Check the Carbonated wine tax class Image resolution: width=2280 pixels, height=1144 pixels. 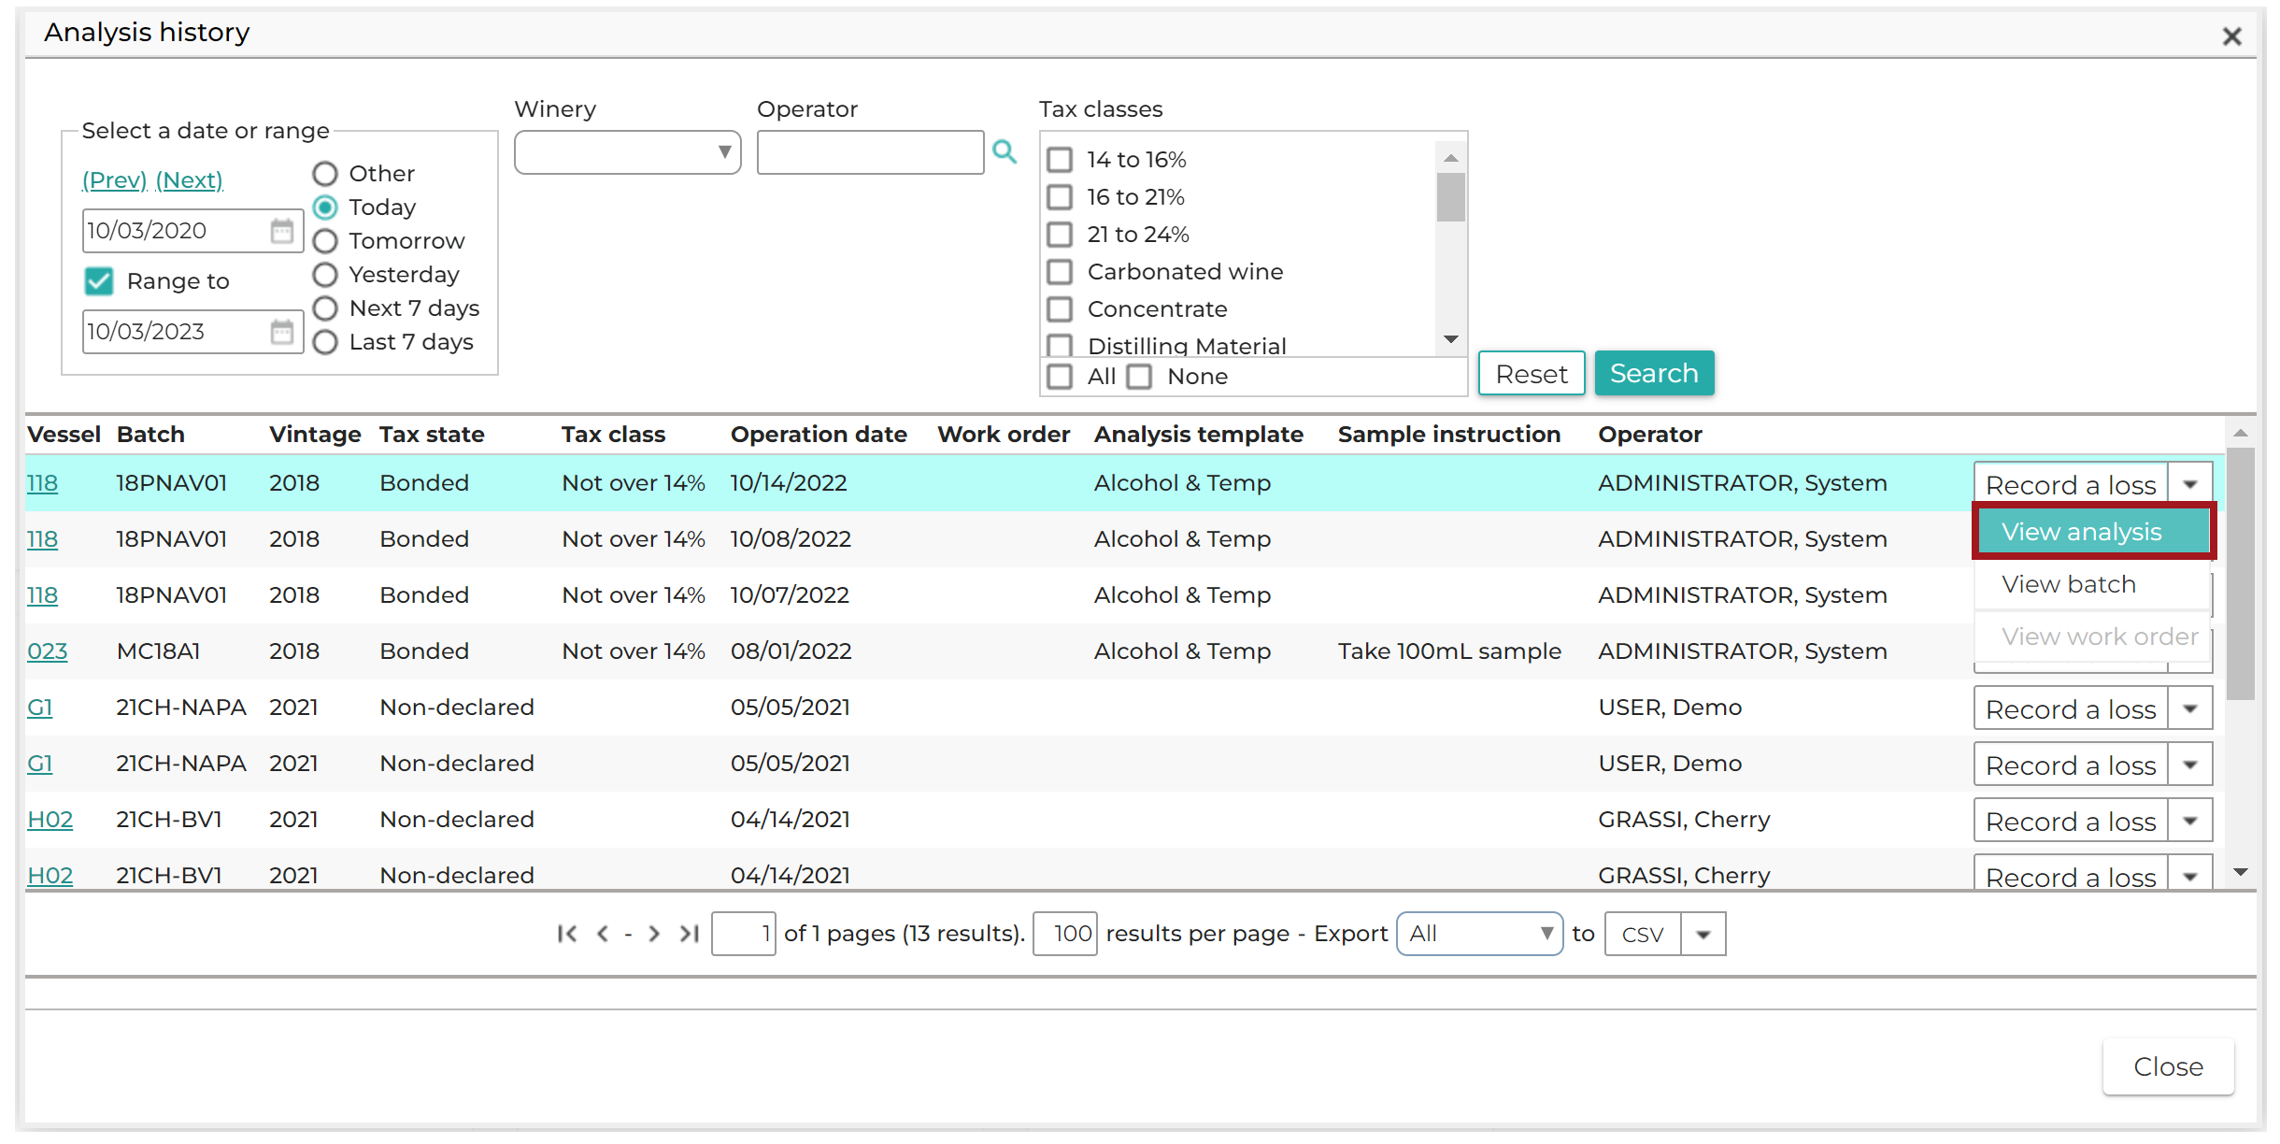point(1060,272)
